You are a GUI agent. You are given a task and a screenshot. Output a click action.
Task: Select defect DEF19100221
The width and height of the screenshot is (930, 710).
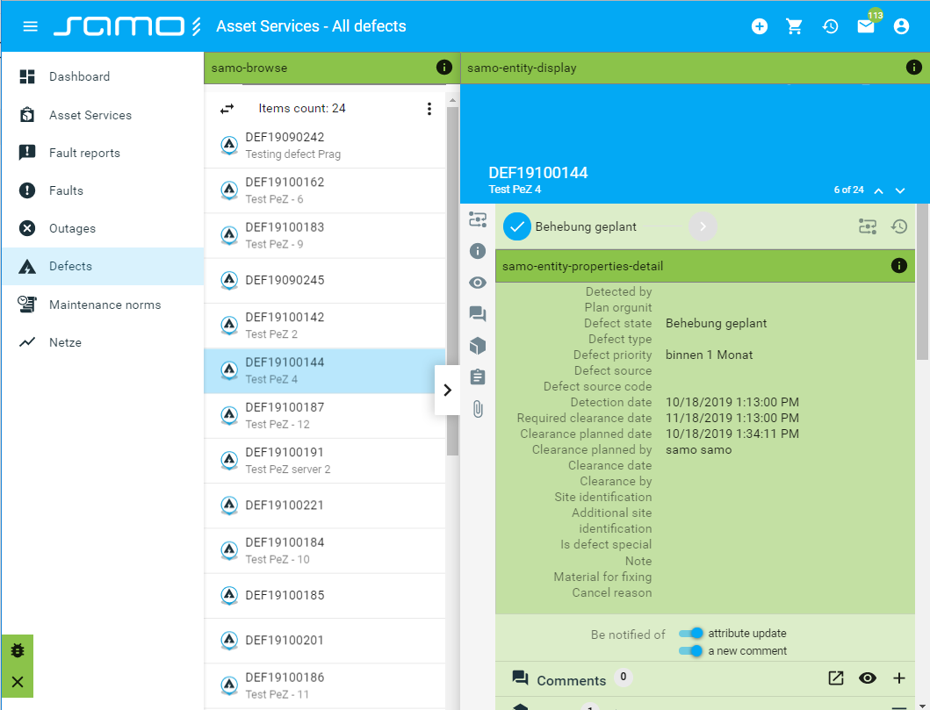point(324,506)
